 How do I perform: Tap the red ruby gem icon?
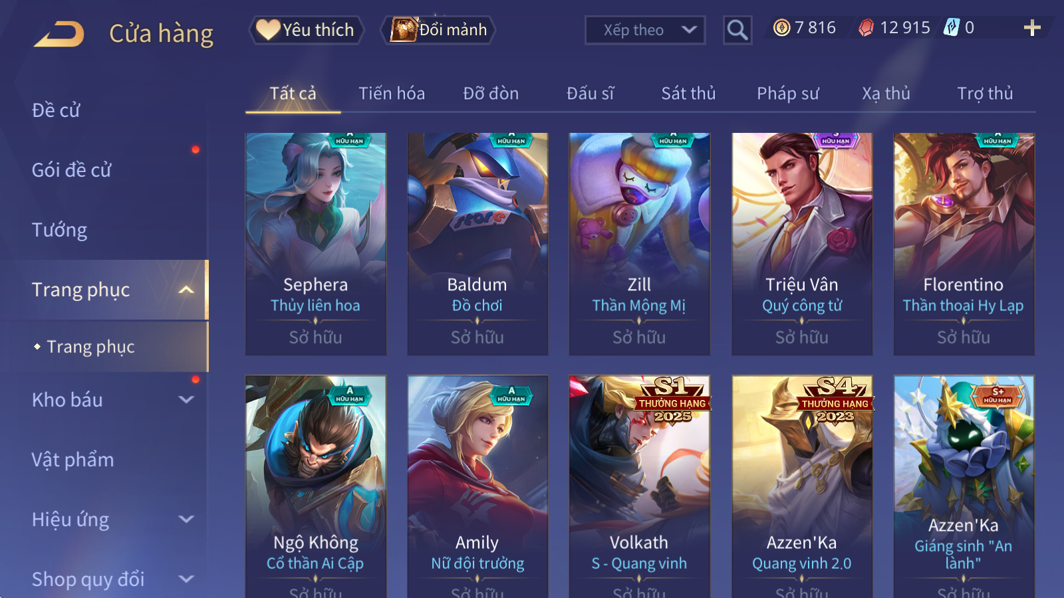866,27
